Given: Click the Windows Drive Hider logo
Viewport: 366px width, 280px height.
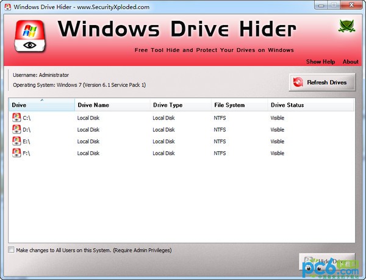Looking at the screenshot, I should coord(30,36).
